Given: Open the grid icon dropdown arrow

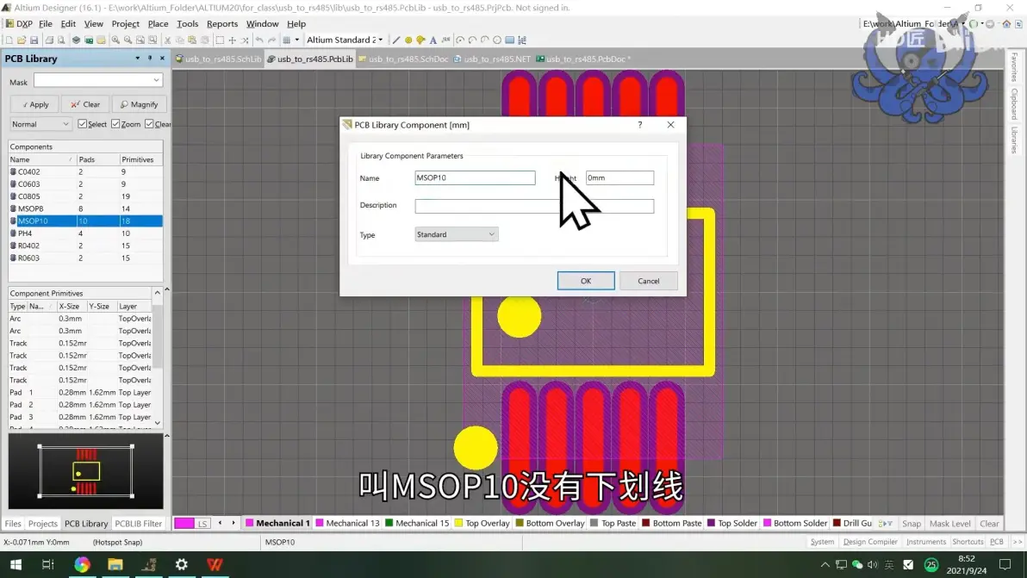Looking at the screenshot, I should (296, 40).
